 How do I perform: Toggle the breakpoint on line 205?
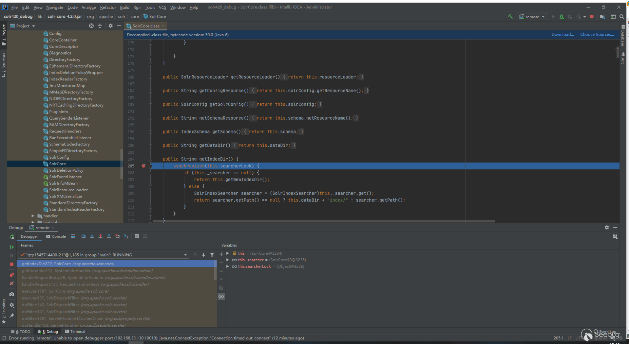coord(143,166)
